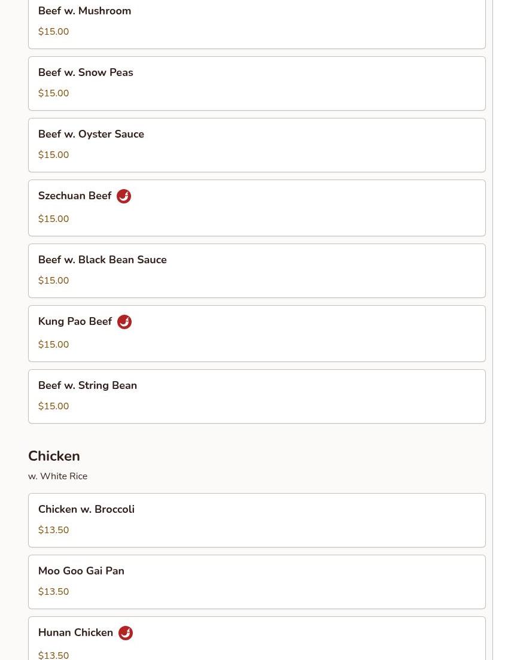Select the Beef w. Snow Peas item
Viewport: 505px width, 660px height.
point(257,83)
